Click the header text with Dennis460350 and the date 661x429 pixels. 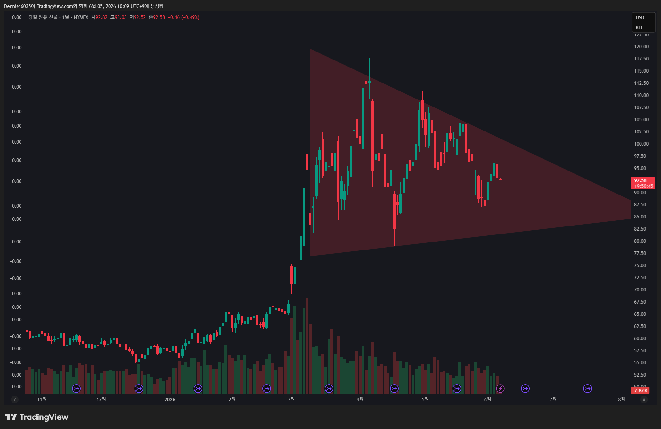click(x=84, y=6)
